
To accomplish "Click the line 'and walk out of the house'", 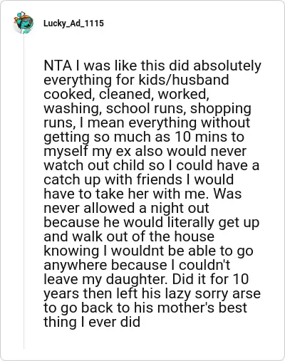I will point(129,236).
